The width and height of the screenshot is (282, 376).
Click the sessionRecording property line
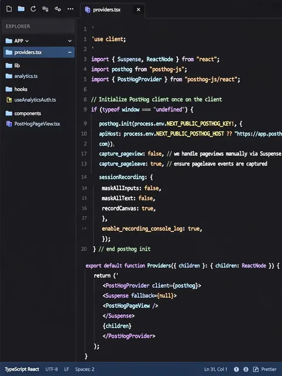pyautogui.click(x=126, y=177)
